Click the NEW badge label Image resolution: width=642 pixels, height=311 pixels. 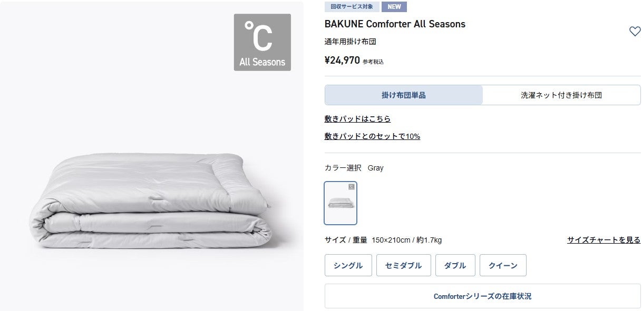[394, 7]
